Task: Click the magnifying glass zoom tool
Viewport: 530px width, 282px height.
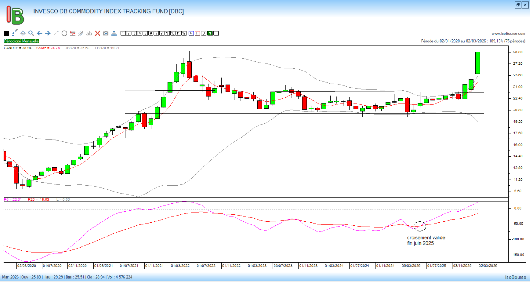Action: click(31, 33)
